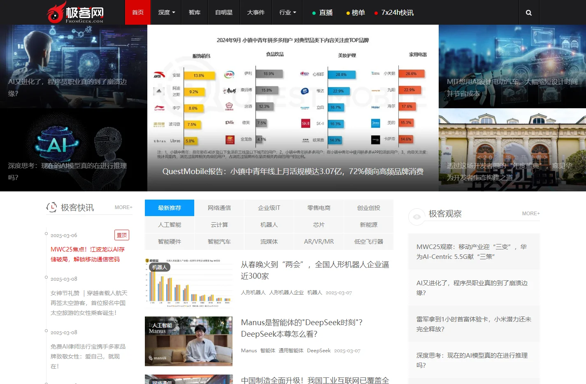The height and width of the screenshot is (384, 586).
Task: Open 自明星 navigation item
Action: [224, 12]
